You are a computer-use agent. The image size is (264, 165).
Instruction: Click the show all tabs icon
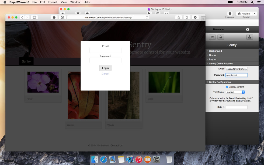tap(187, 17)
